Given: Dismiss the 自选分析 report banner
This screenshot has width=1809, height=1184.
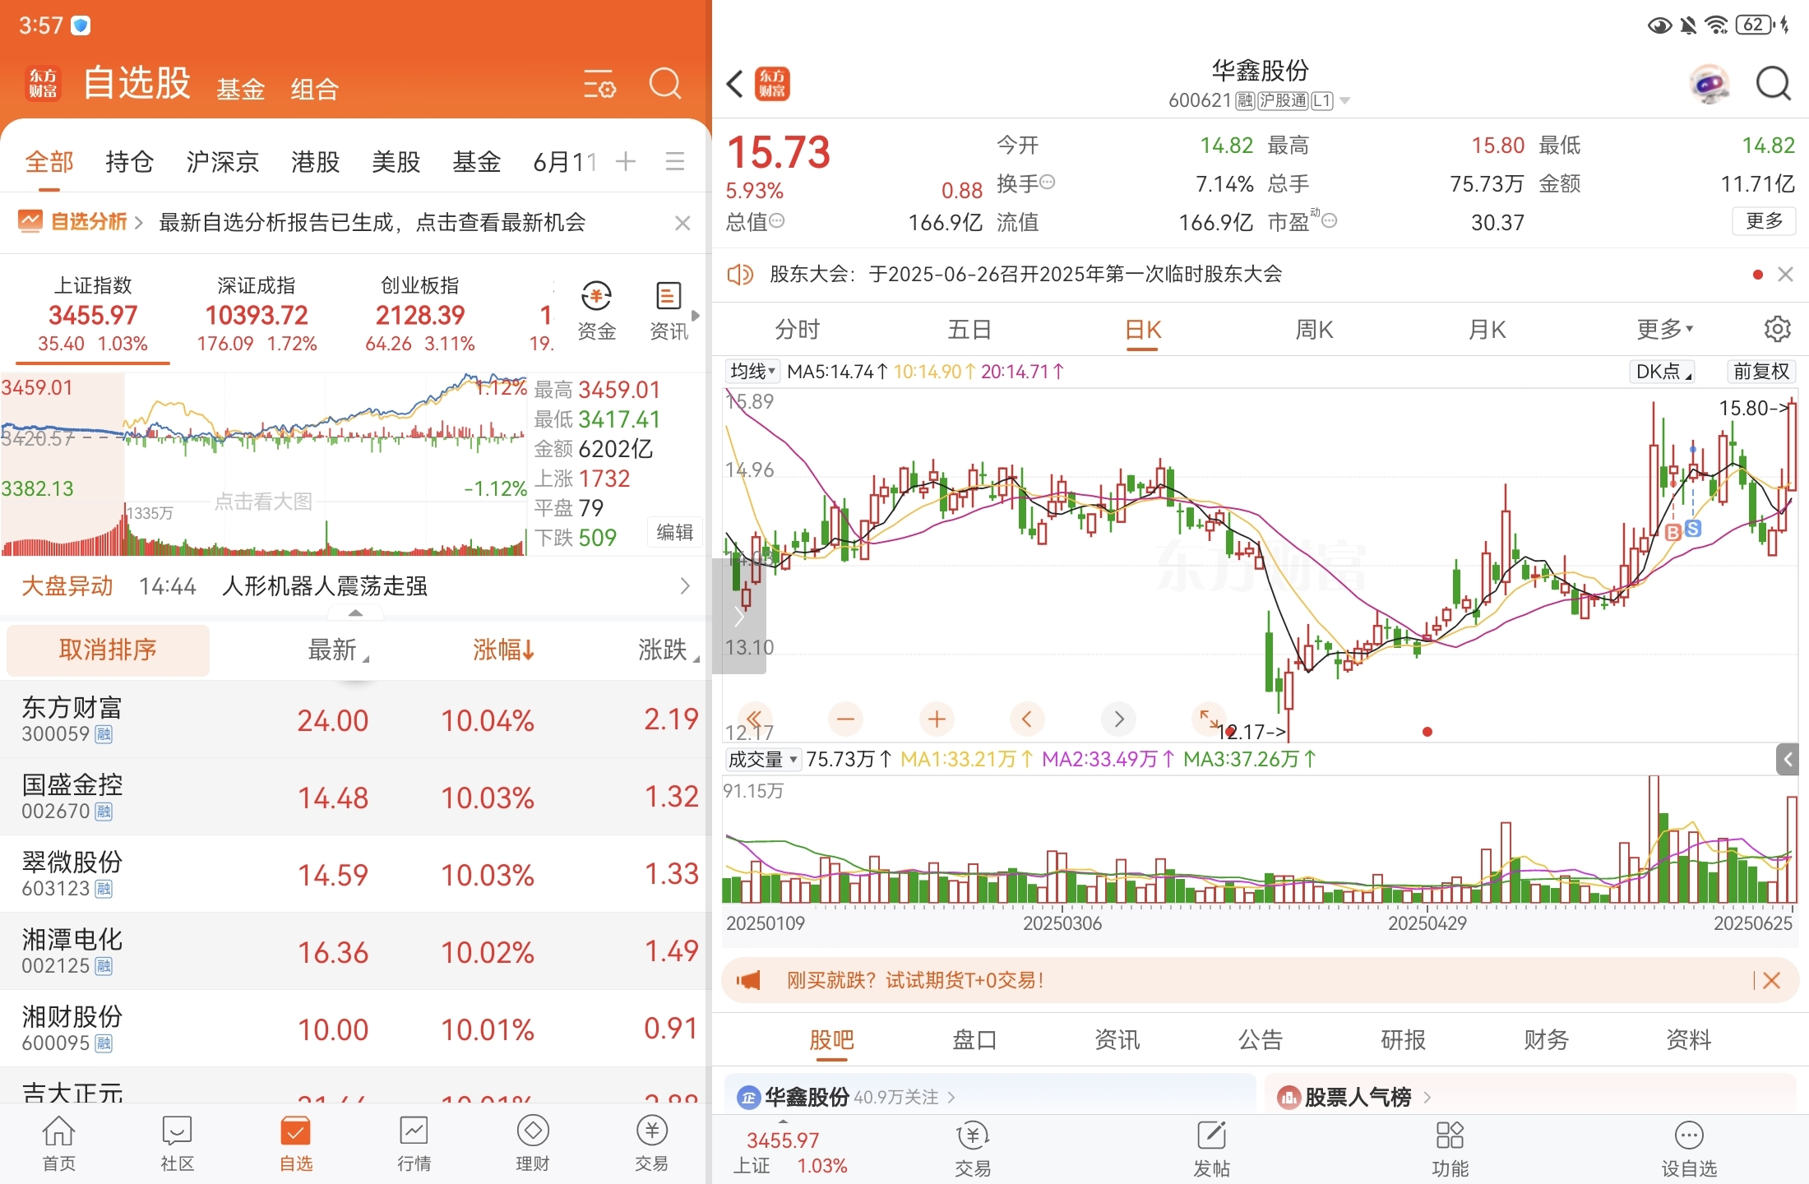Looking at the screenshot, I should coord(682,223).
